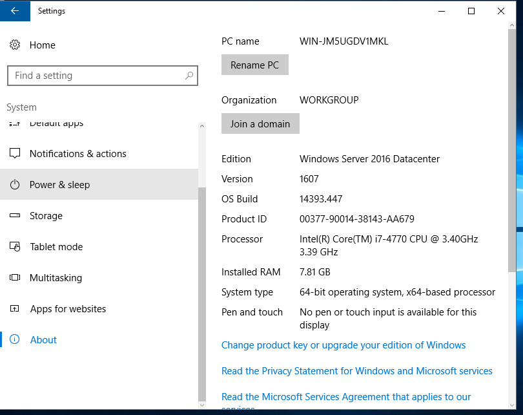Screen dimensions: 523x415
Task: Click the Apps for websites icon
Action: click(x=15, y=309)
